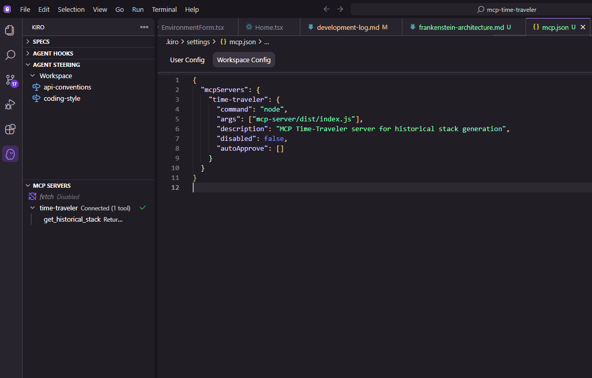This screenshot has height=378, width=592.
Task: Select the Workspace Config button
Action: tap(244, 60)
